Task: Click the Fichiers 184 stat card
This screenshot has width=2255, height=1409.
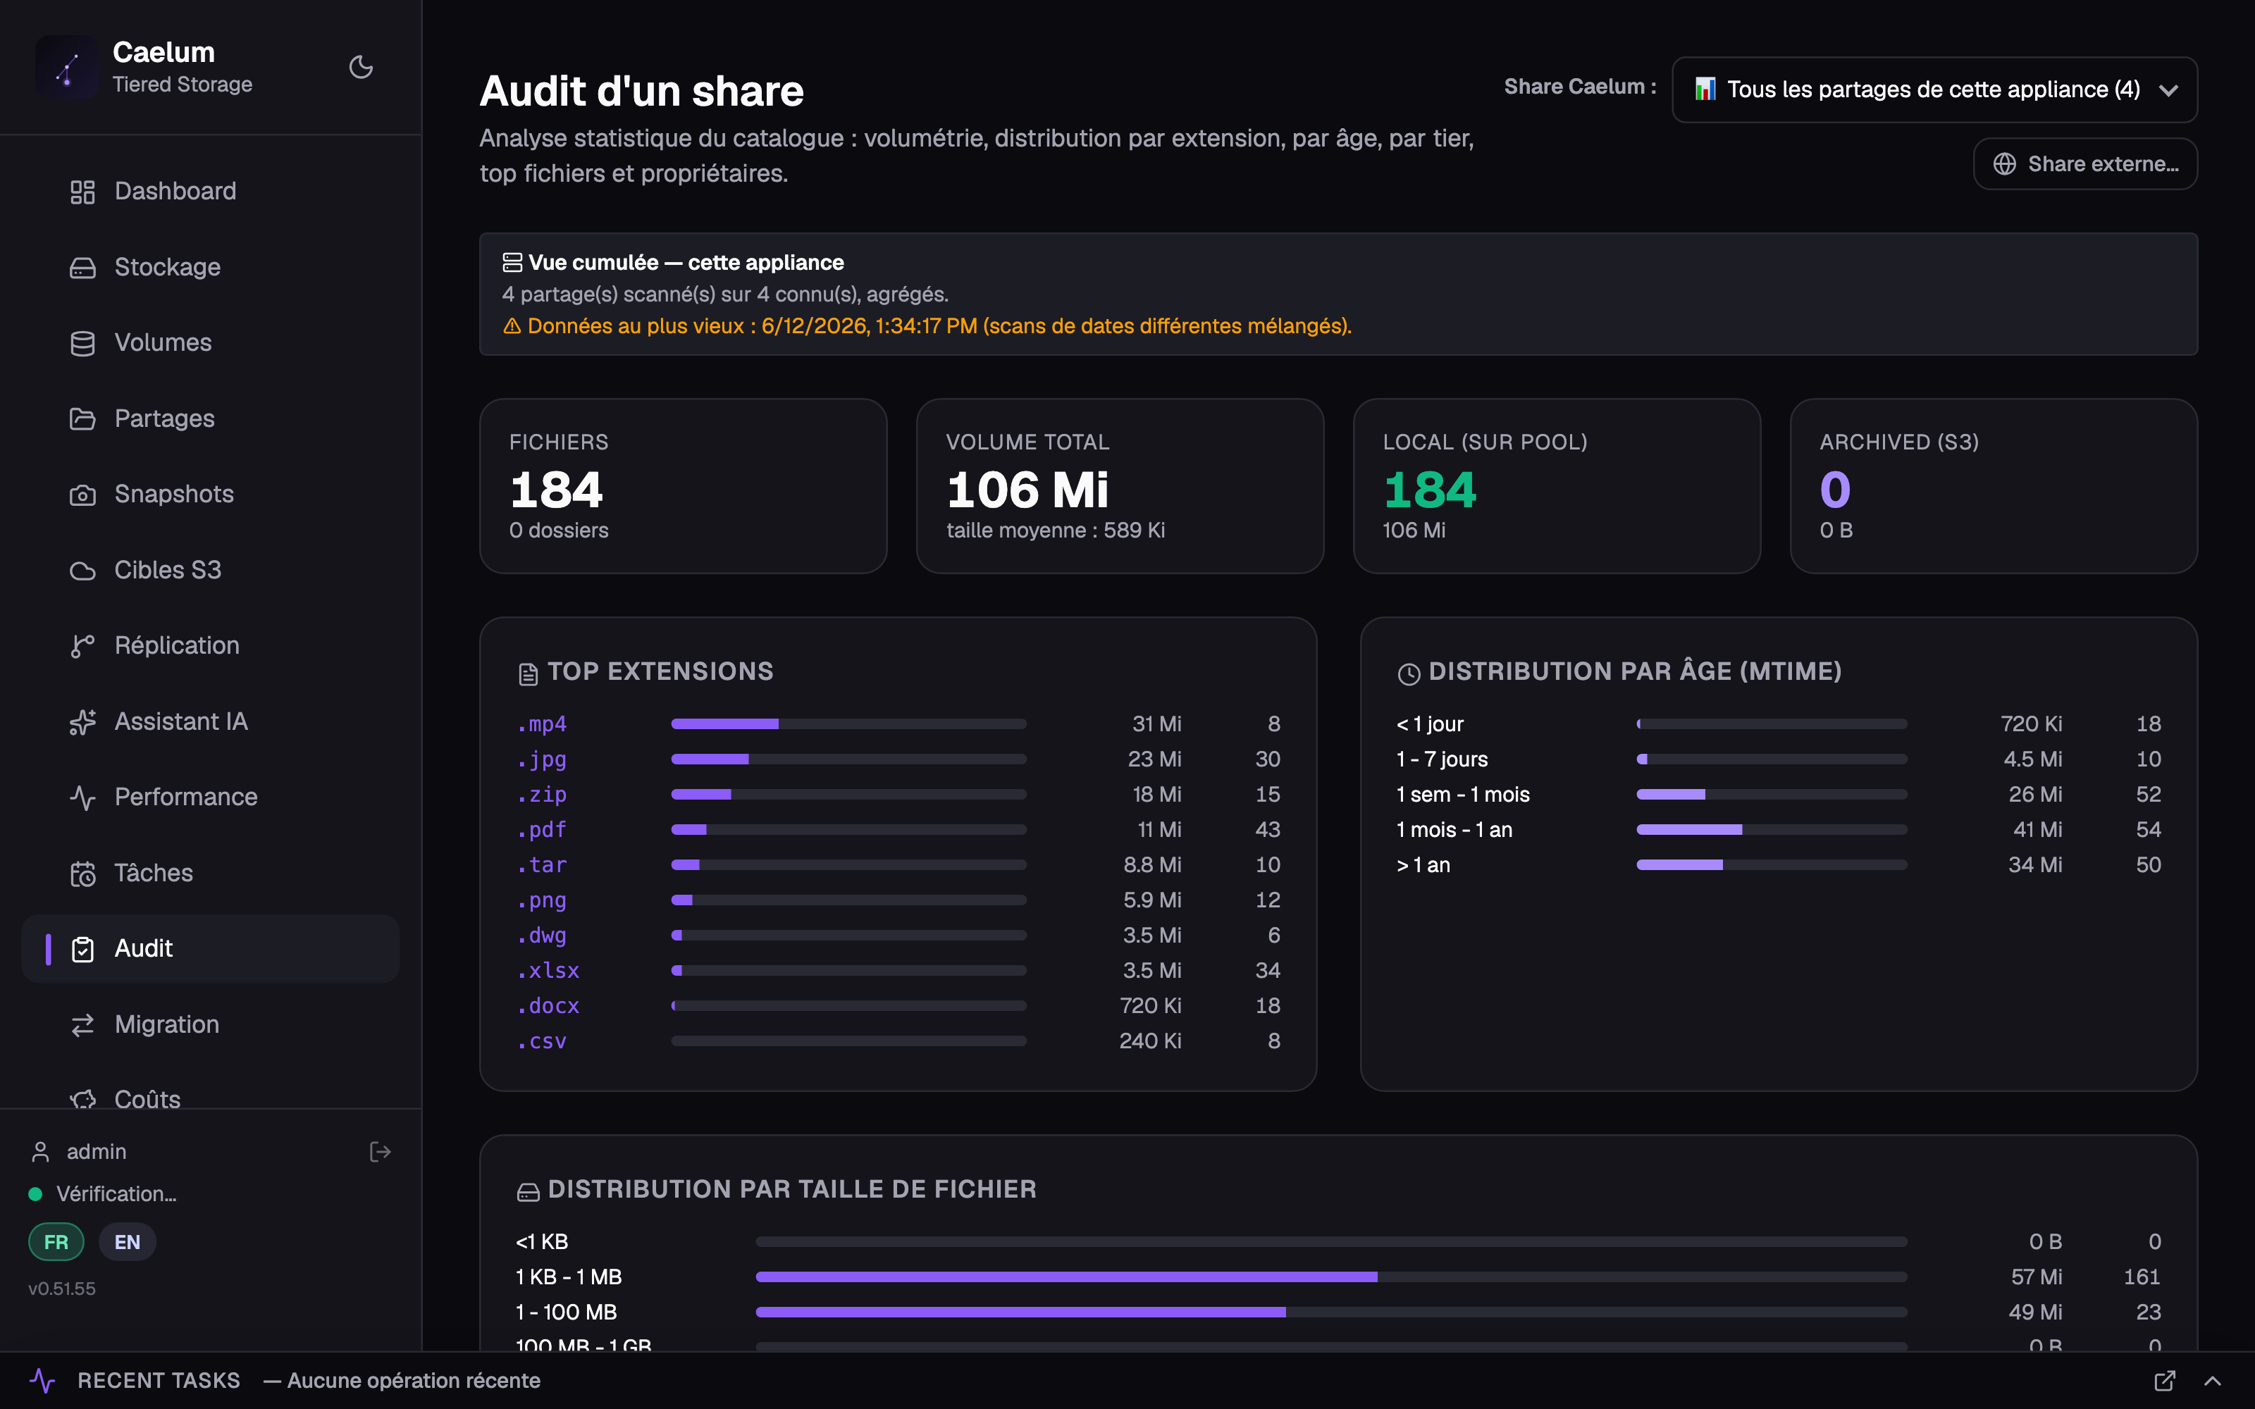Action: (x=683, y=485)
